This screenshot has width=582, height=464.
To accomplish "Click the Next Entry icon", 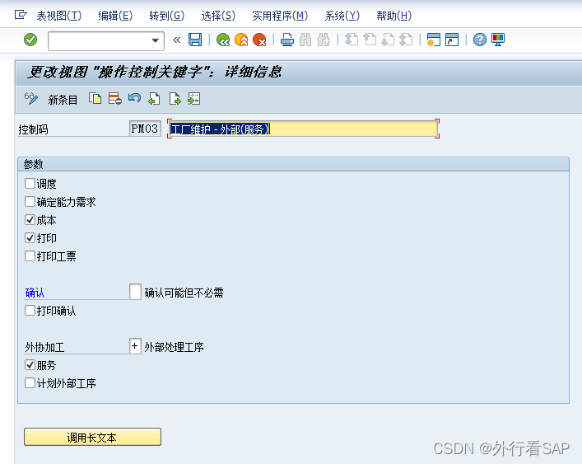I will 175,99.
